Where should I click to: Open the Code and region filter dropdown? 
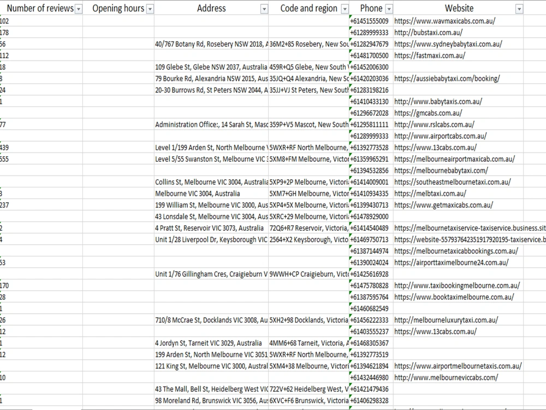click(x=345, y=9)
